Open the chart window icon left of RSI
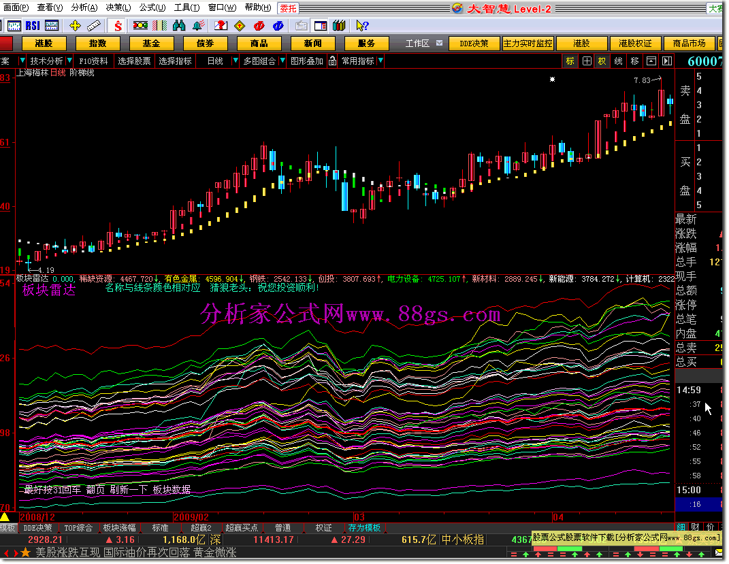 [x=14, y=26]
